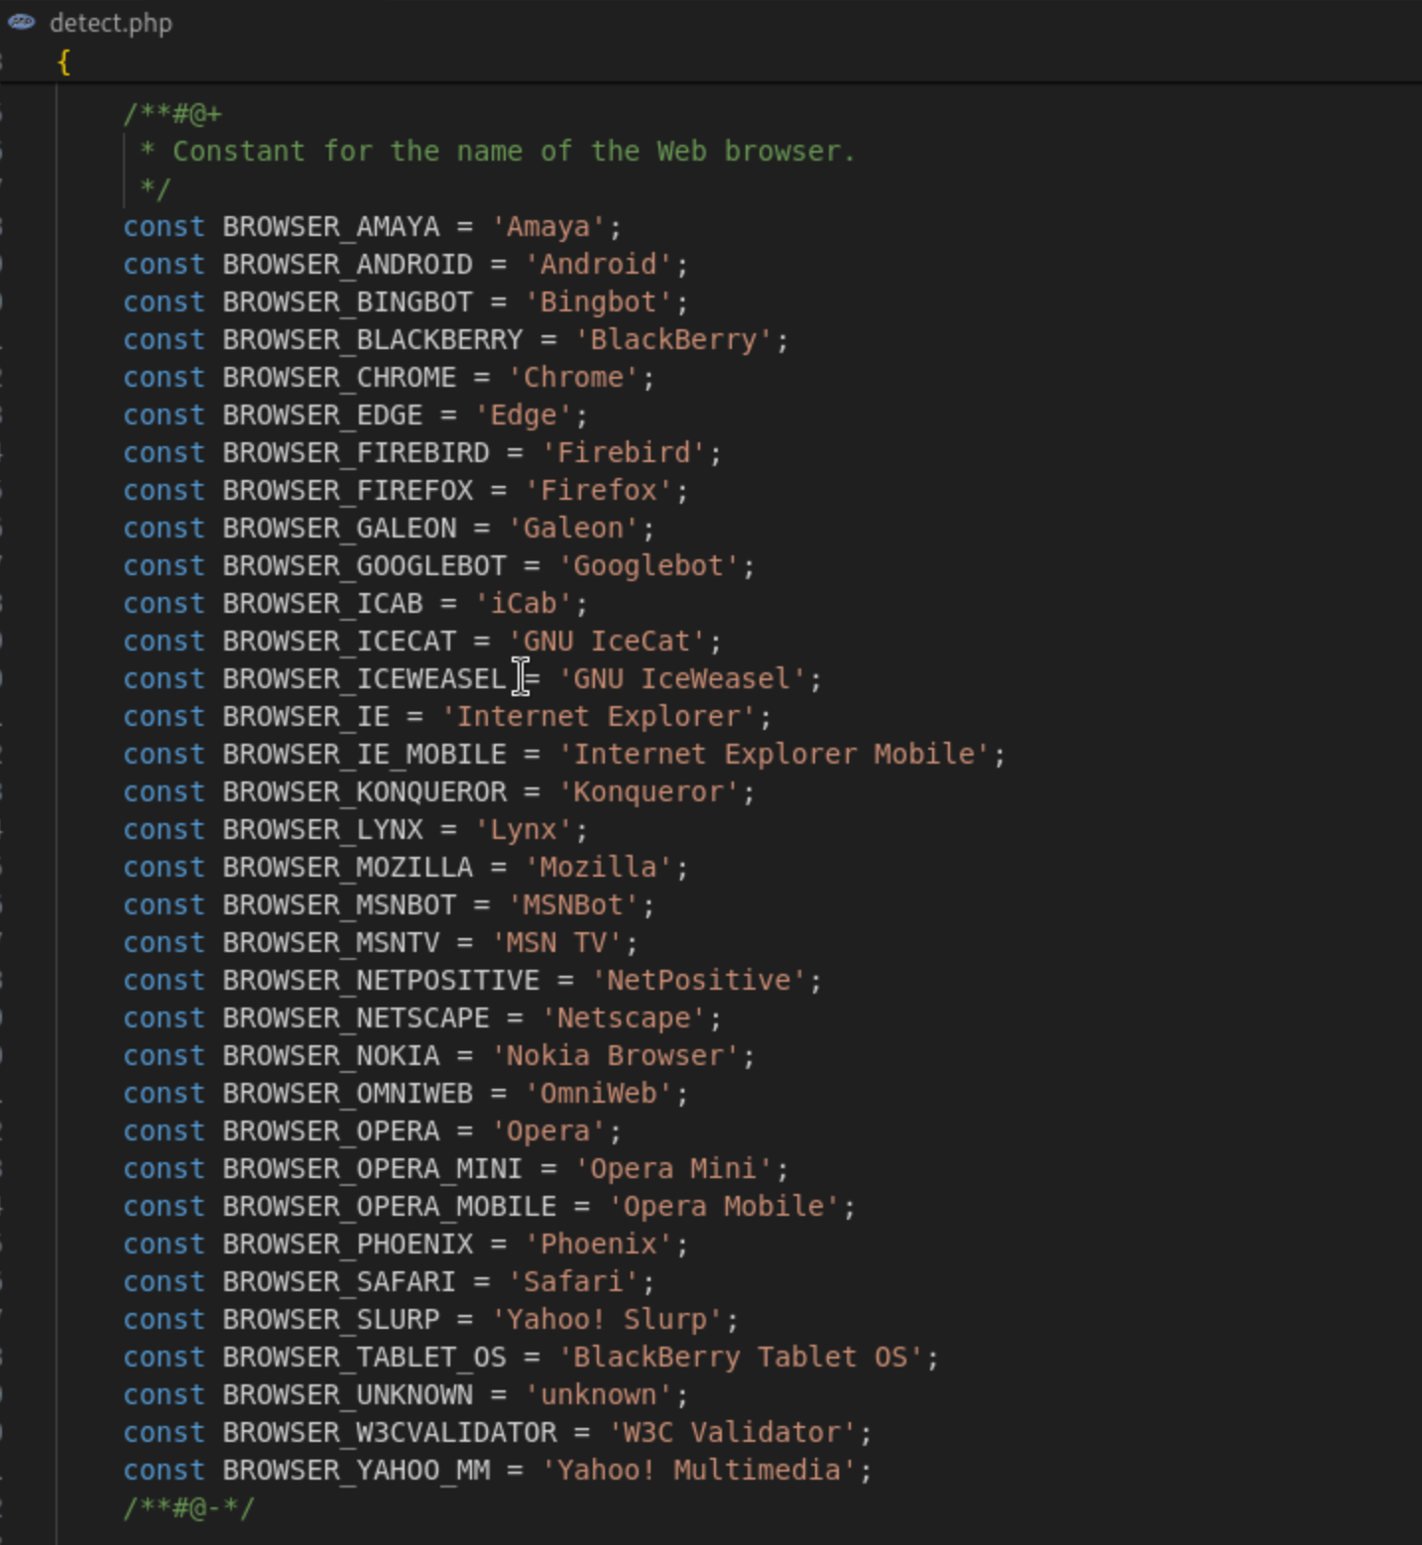Click the const keyword on the BROWSER_SAFARI line

point(164,1282)
